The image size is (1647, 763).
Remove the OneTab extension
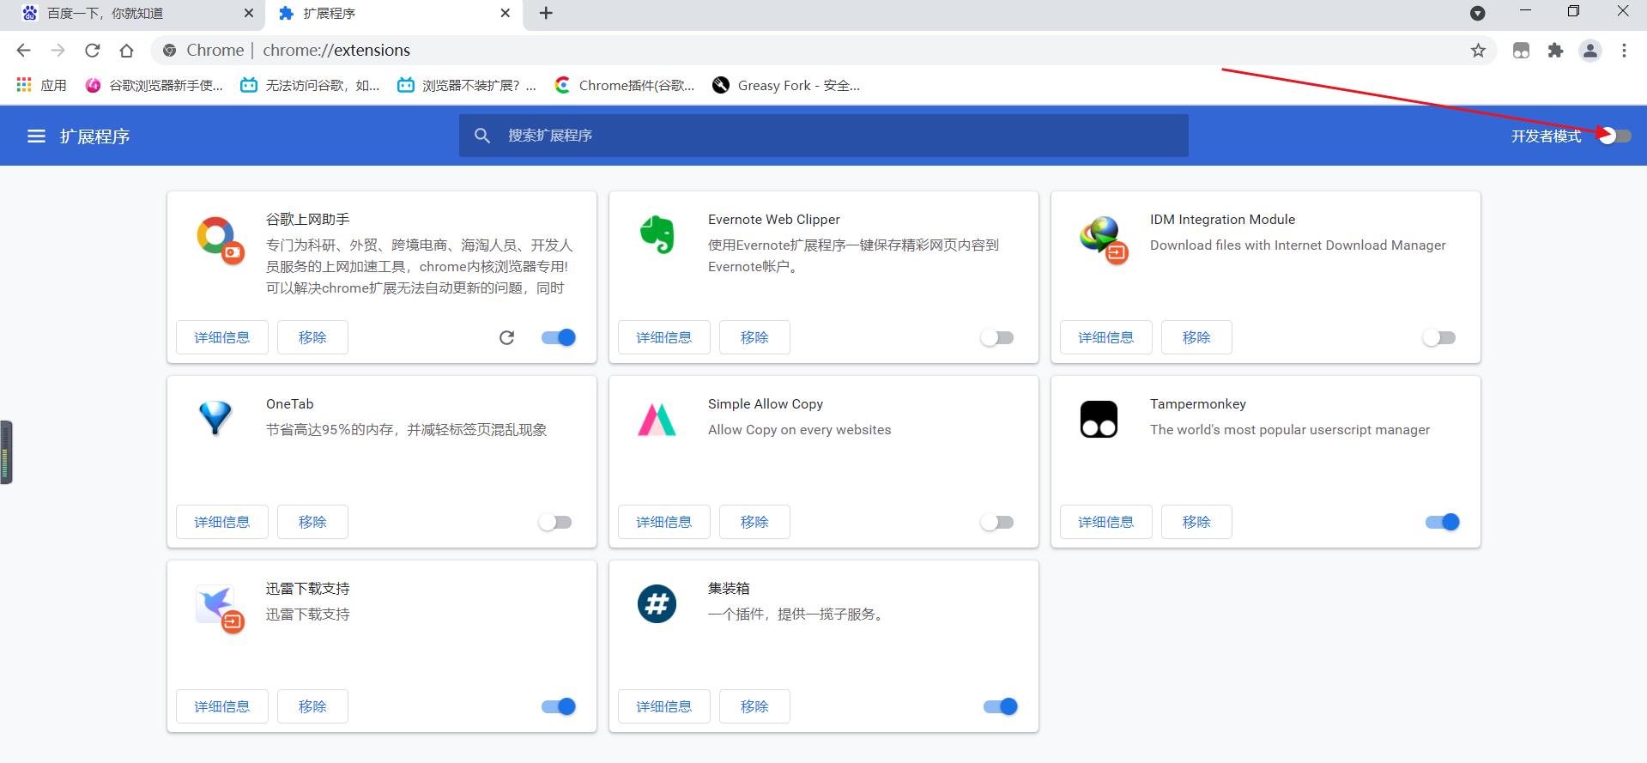coord(312,522)
